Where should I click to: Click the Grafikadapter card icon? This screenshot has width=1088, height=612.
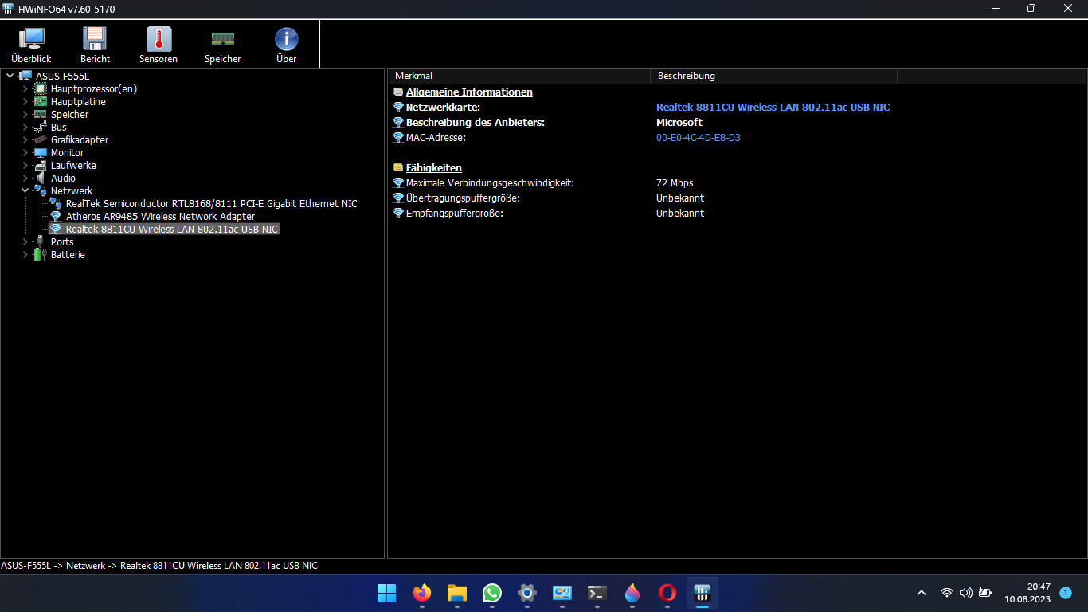coord(40,140)
